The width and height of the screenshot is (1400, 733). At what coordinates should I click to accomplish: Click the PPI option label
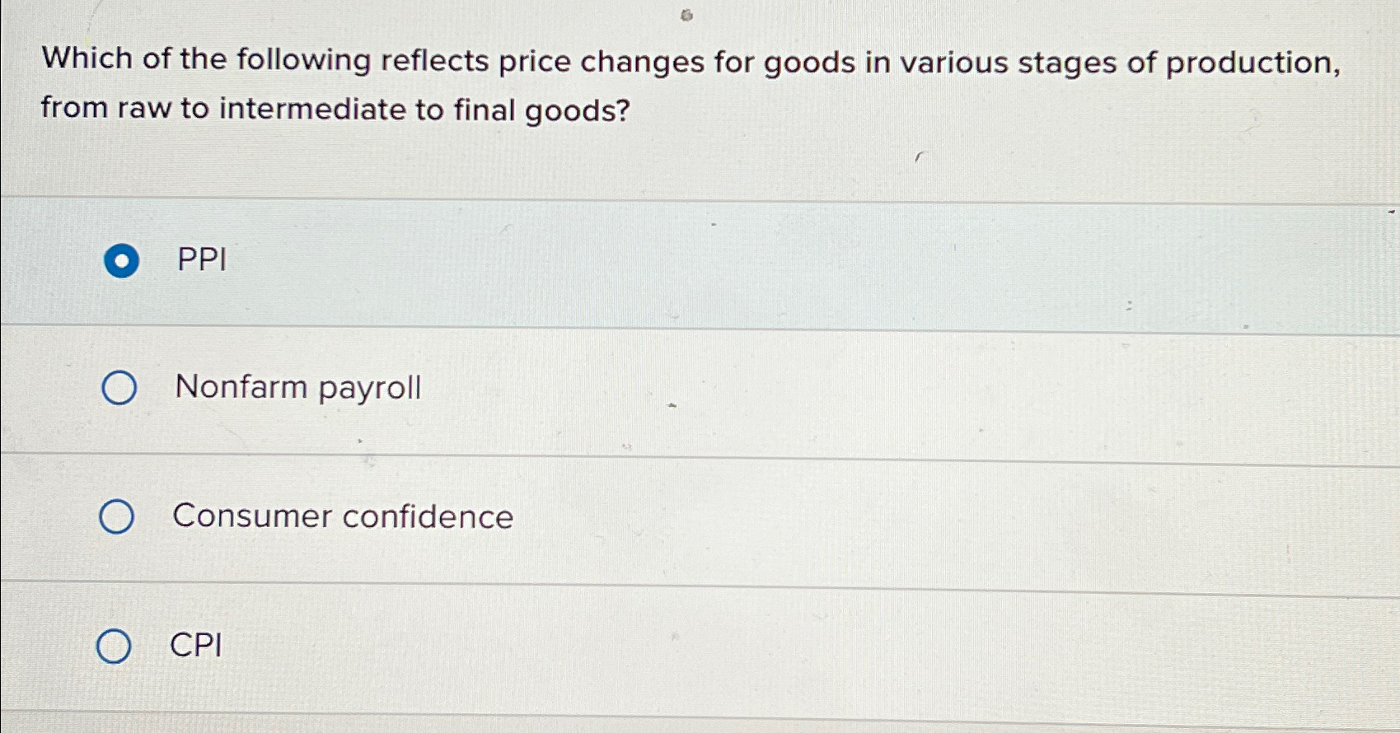pos(200,261)
